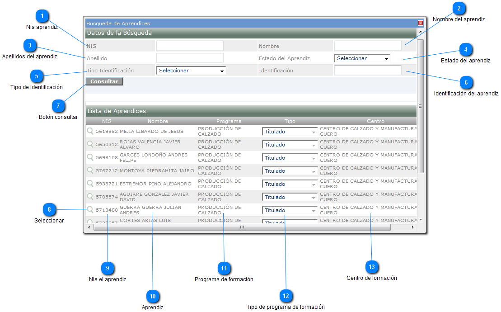Click the horizontal scrollbar left arrow

pos(89,227)
